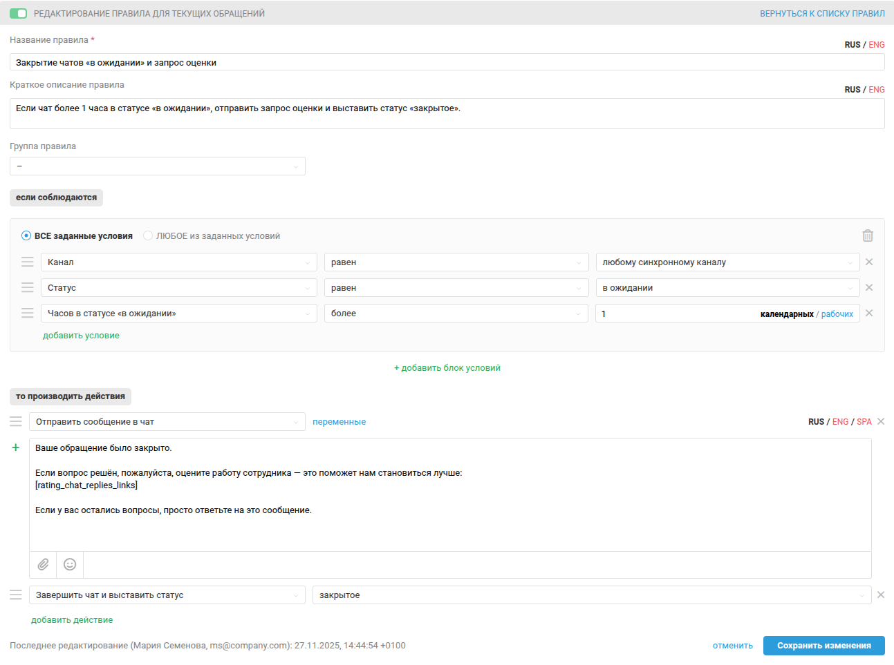The height and width of the screenshot is (665, 894).
Task: Select ЛЮБОЕ из заданных условий option
Action: 148,235
